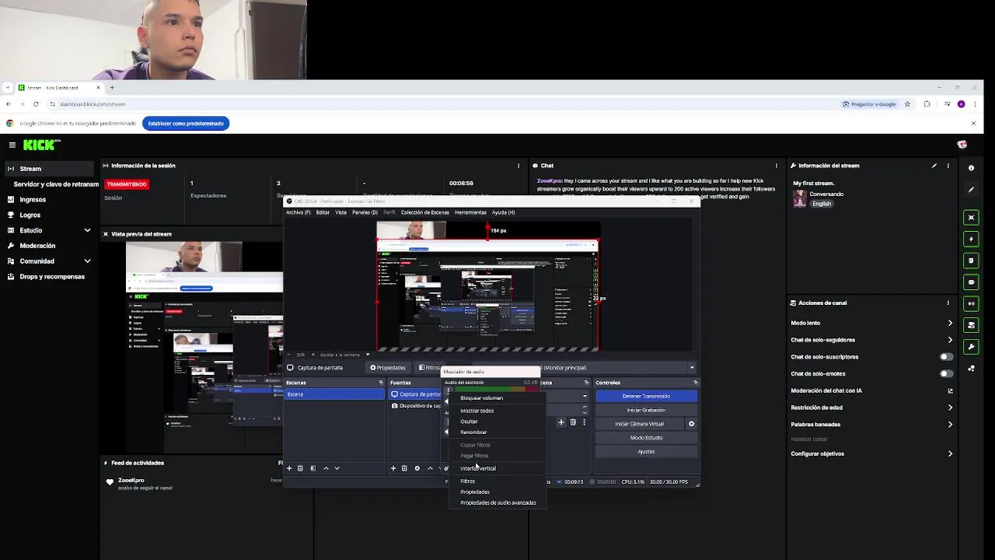Open virtual camera settings gear in OBS
This screenshot has width=995, height=560.
[x=691, y=424]
